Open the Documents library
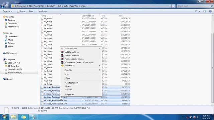This screenshot has height=120, width=214. [13, 36]
